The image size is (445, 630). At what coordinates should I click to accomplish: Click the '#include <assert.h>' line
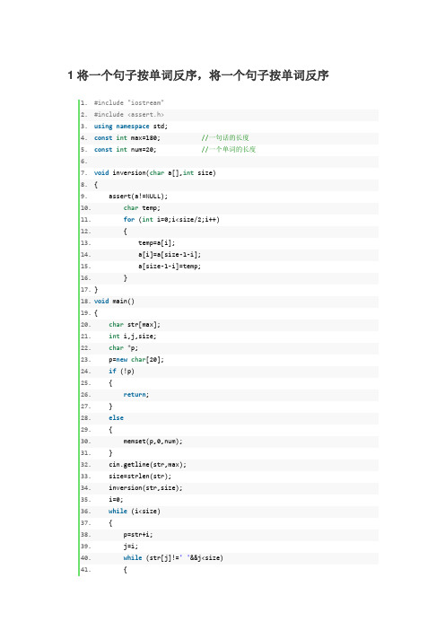pyautogui.click(x=129, y=115)
